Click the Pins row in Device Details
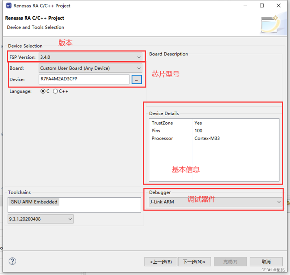290x275 pixels. point(214,131)
